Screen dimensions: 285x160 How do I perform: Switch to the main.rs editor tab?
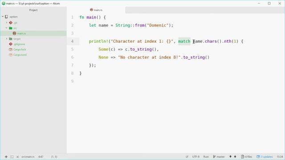click(96, 10)
